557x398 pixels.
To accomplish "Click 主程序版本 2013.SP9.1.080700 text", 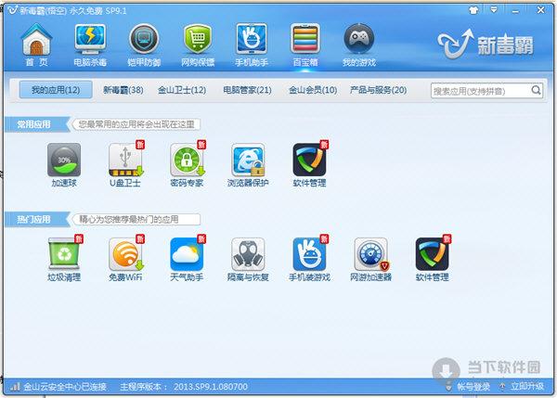I will coord(184,386).
